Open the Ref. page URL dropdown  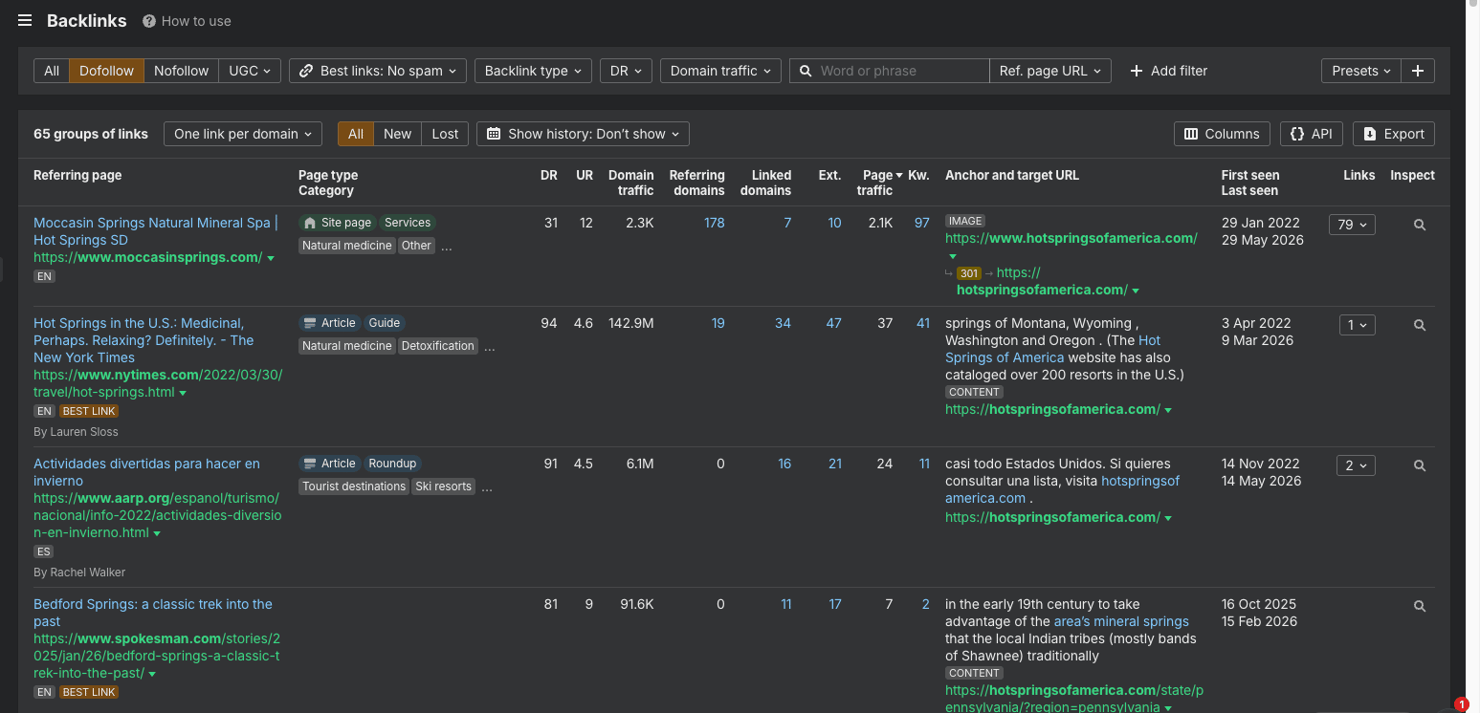(x=1050, y=71)
